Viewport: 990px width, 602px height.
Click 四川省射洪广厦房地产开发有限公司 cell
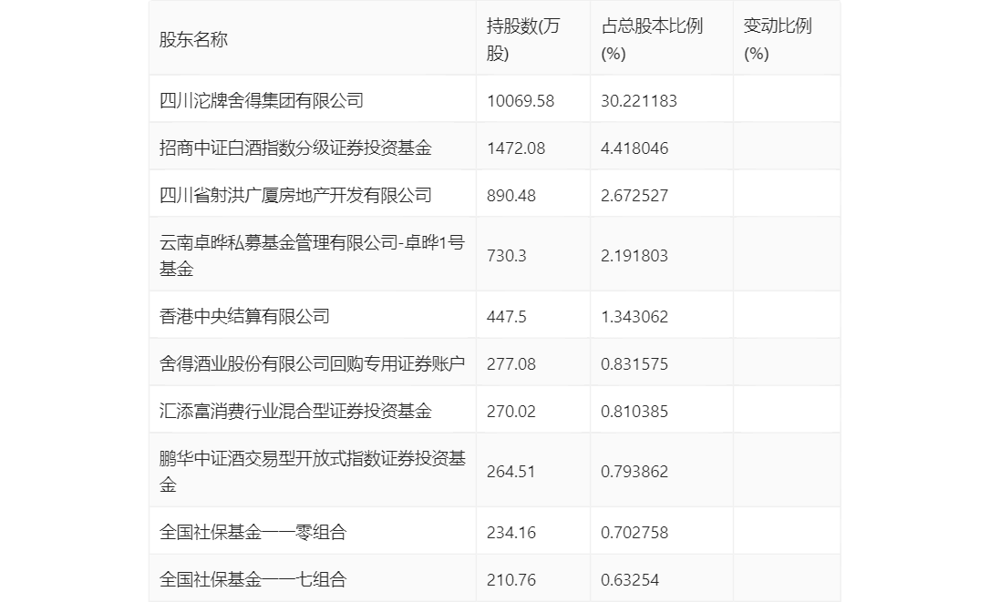[295, 195]
